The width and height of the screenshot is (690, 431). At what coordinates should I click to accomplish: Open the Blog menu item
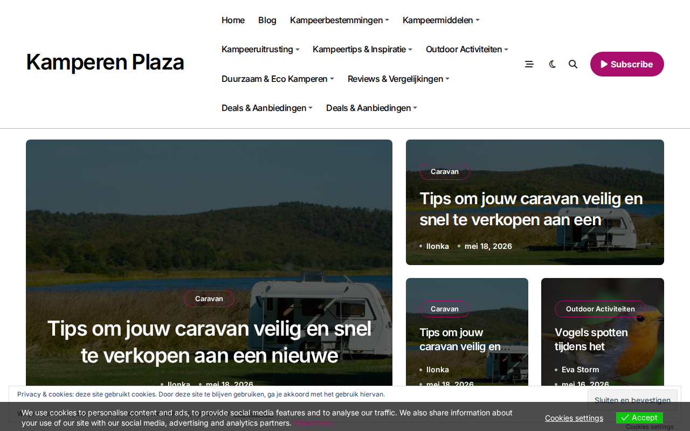point(267,20)
